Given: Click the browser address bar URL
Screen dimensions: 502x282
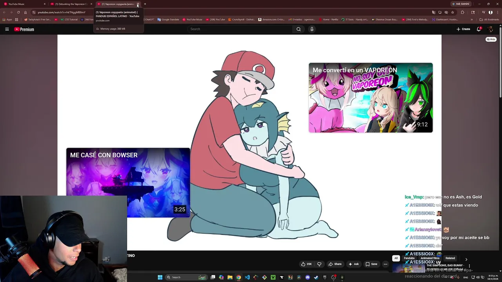Looking at the screenshot, I should click(62, 12).
